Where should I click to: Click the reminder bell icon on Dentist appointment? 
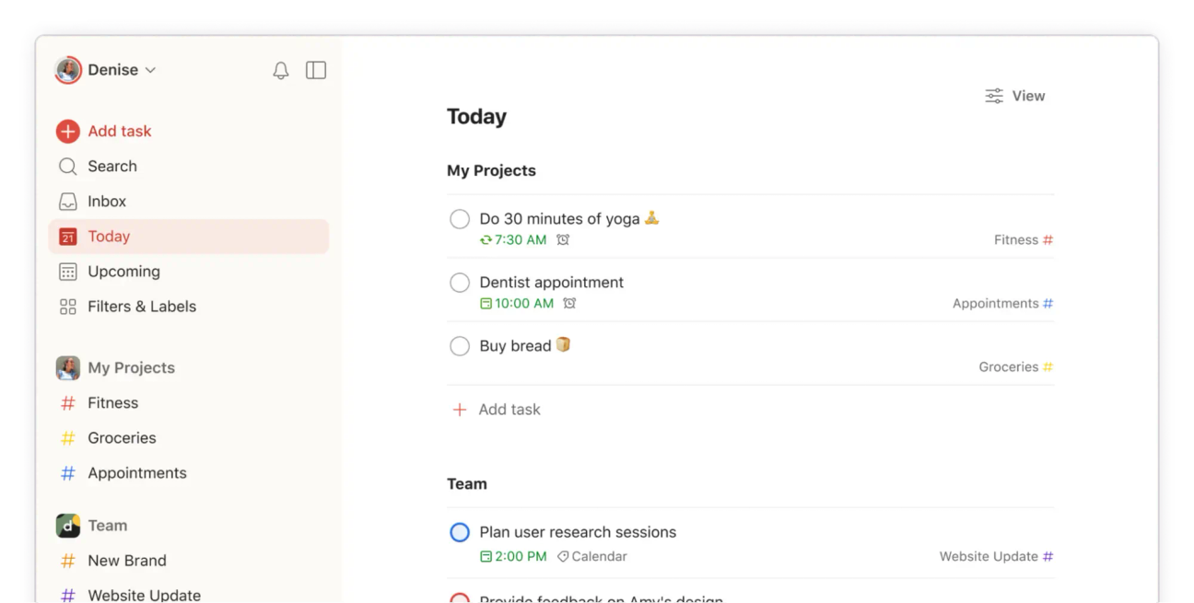click(x=569, y=303)
